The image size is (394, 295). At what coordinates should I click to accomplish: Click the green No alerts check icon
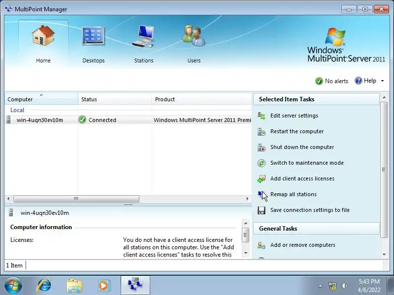tap(319, 81)
